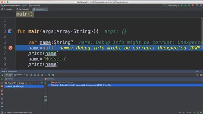Click the Search Everywhere magnifier icon

tap(201, 5)
